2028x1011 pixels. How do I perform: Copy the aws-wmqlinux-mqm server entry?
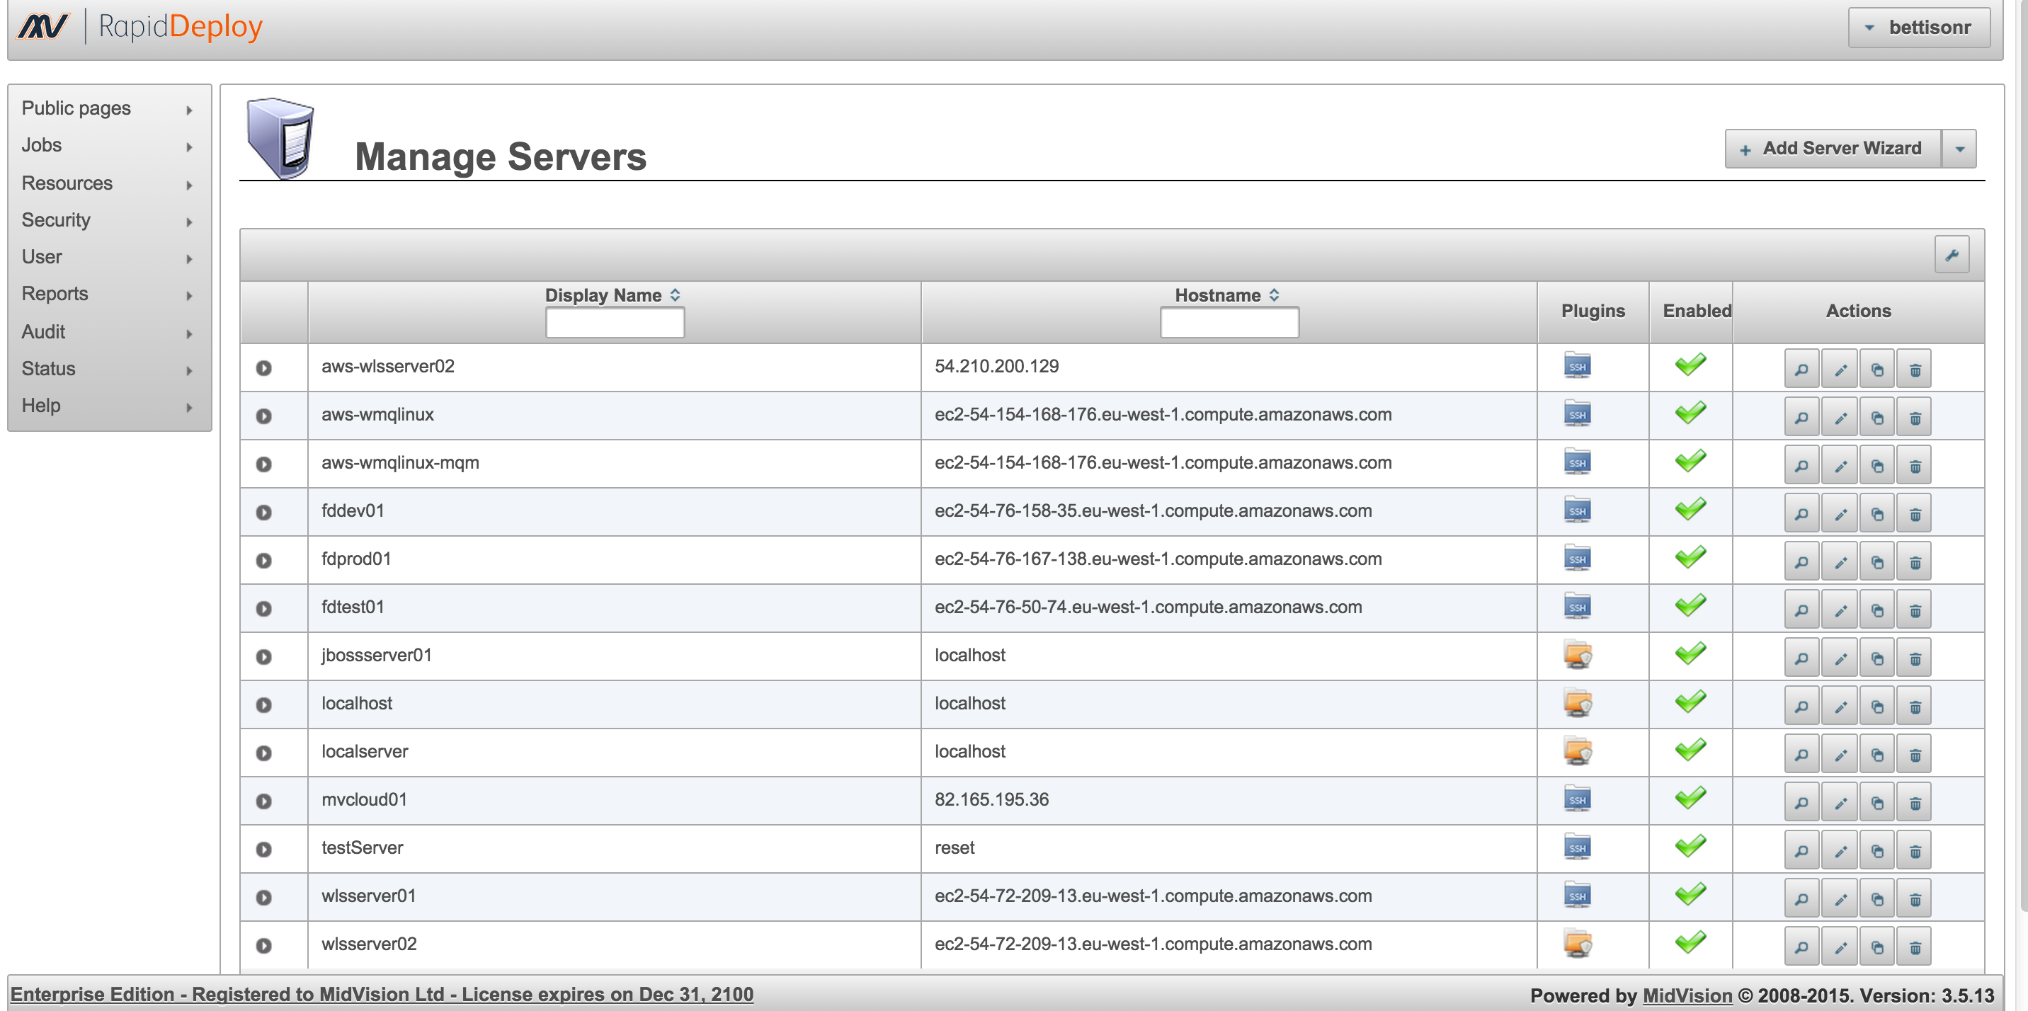(x=1878, y=464)
